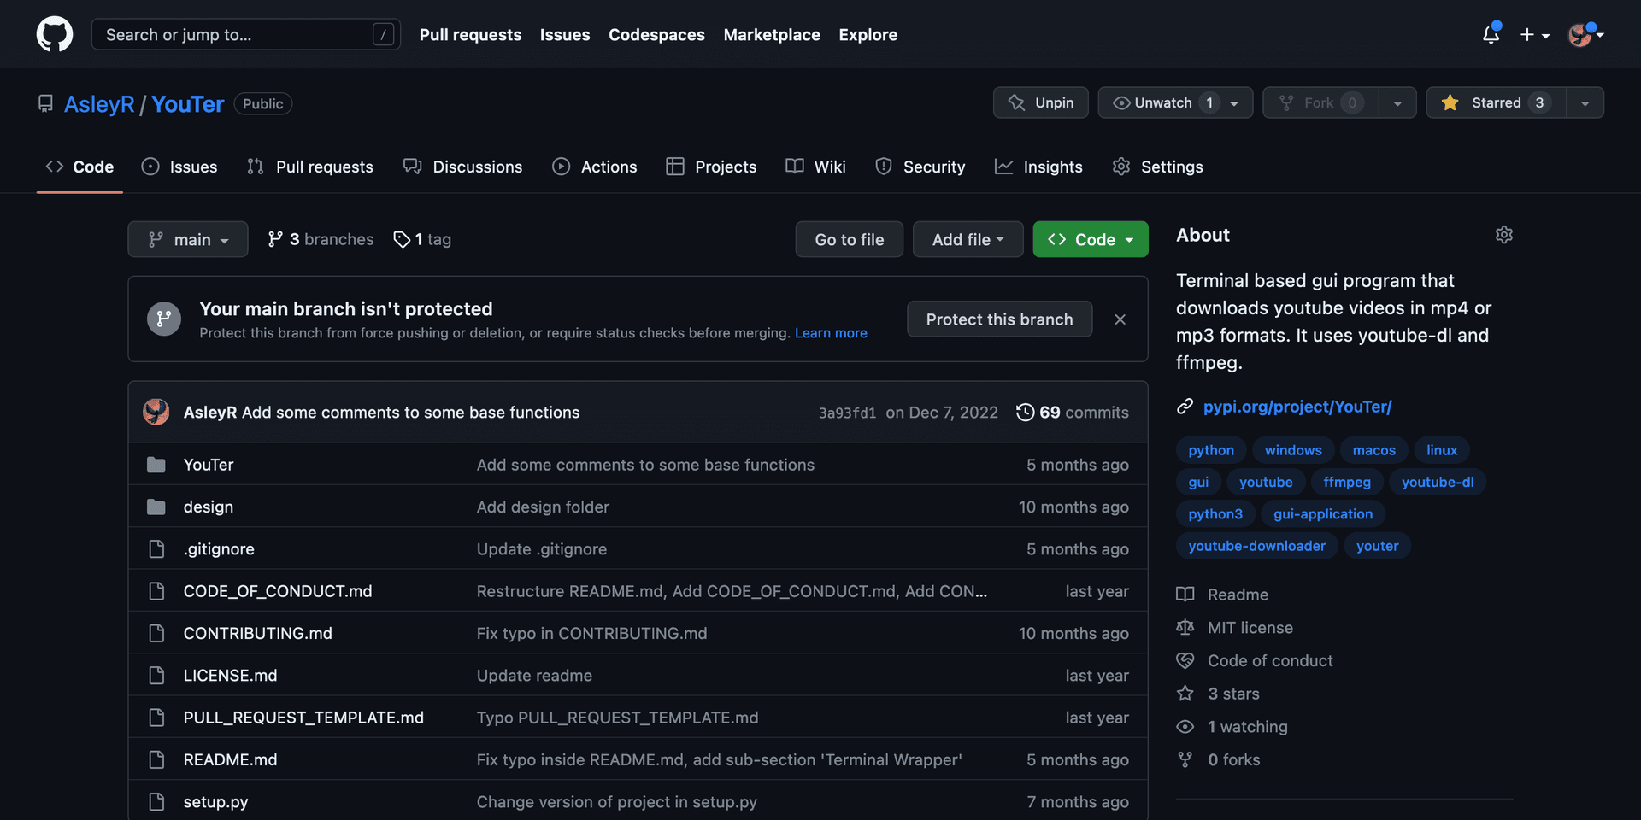The height and width of the screenshot is (820, 1641).
Task: Open the Discussions tab
Action: (463, 167)
